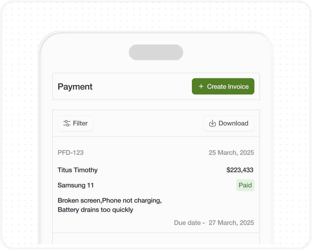
Task: Click the filter adjustment icon
Action: pos(67,123)
